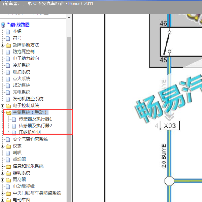The image size is (202, 202).
Task: Select the 电动车窗 folder label
Action: (22, 200)
